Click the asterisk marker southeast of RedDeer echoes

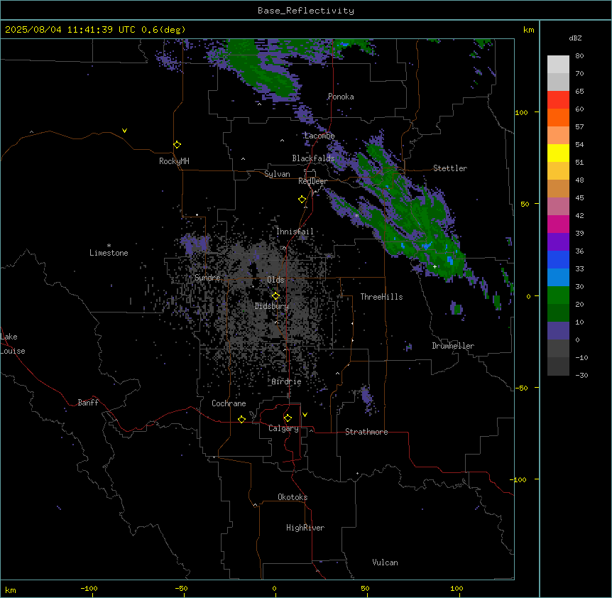tap(356, 215)
